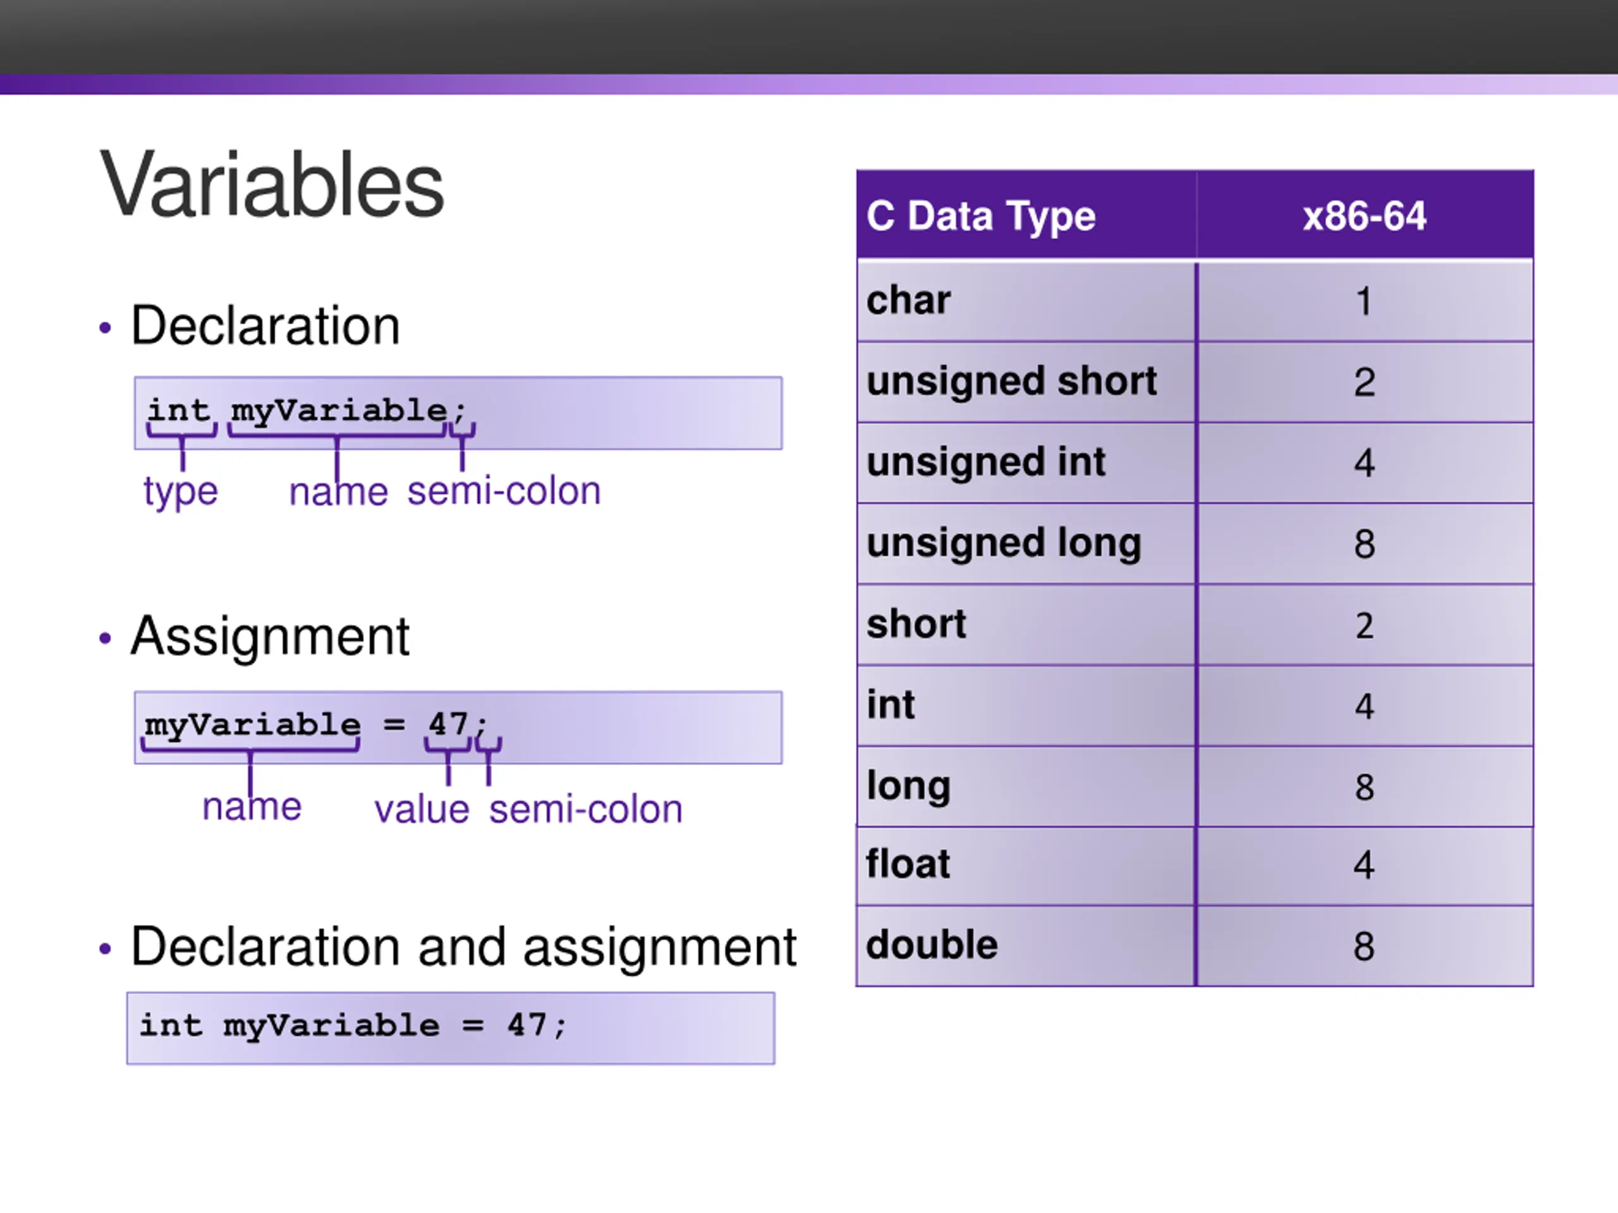Click the 'int myVariable;' code box

458,413
